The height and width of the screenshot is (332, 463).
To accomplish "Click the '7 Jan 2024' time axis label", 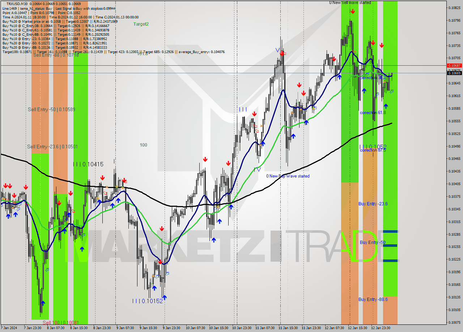I will pyautogui.click(x=8, y=328).
